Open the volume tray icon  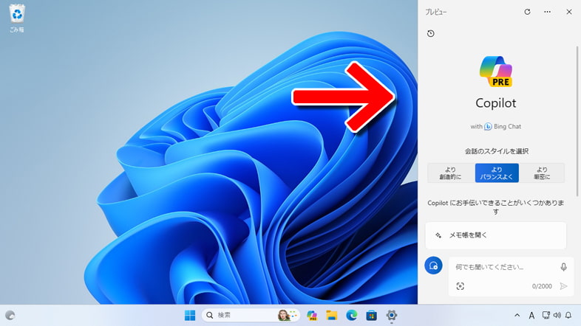click(x=557, y=315)
